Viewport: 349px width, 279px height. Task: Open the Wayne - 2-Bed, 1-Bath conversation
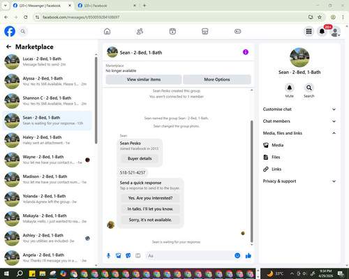coord(47,160)
